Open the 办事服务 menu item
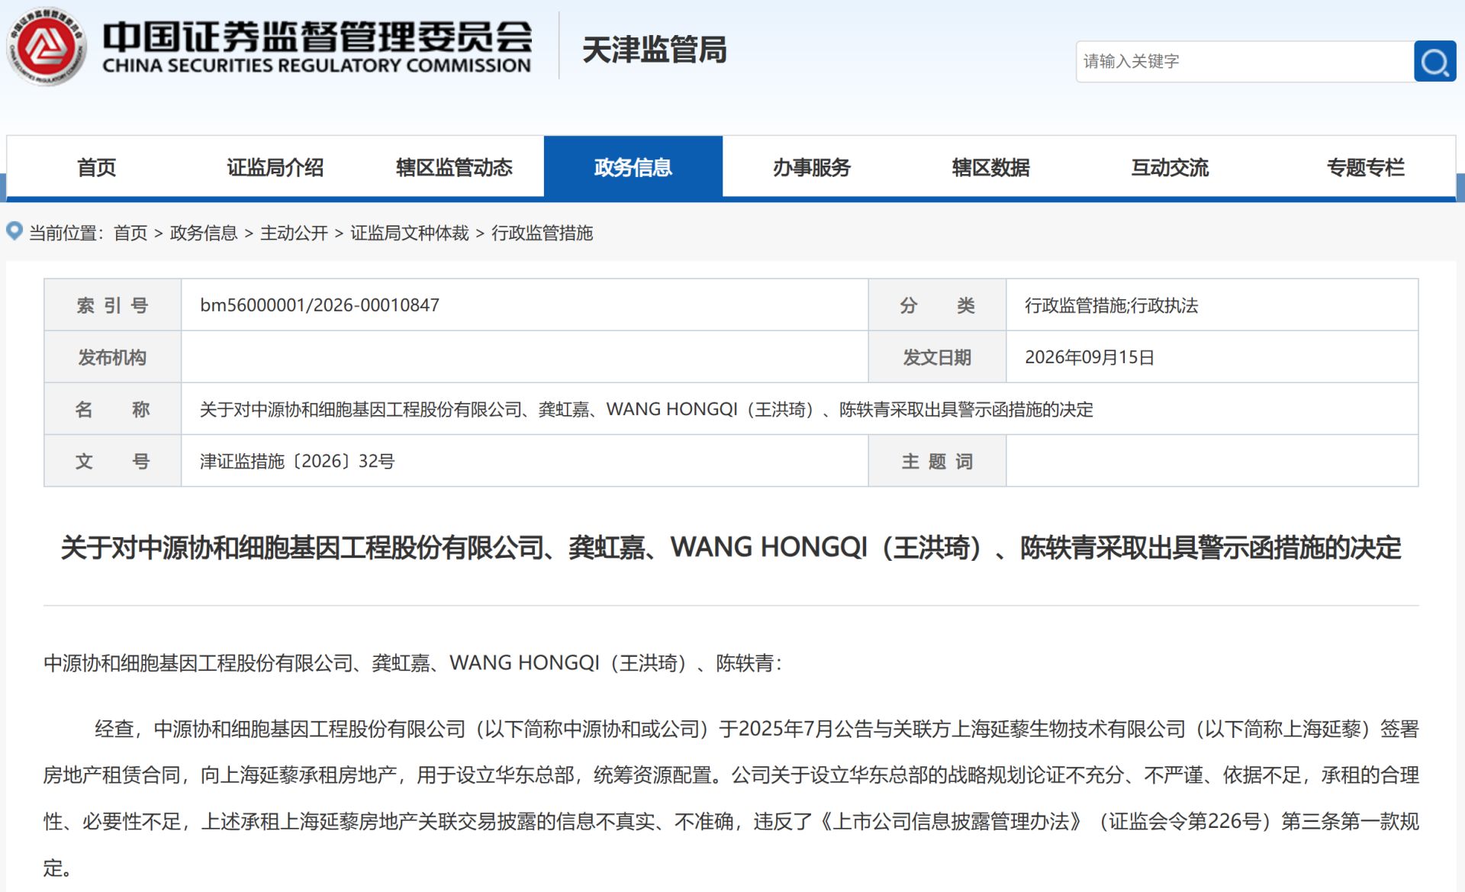The width and height of the screenshot is (1465, 892). pyautogui.click(x=812, y=167)
